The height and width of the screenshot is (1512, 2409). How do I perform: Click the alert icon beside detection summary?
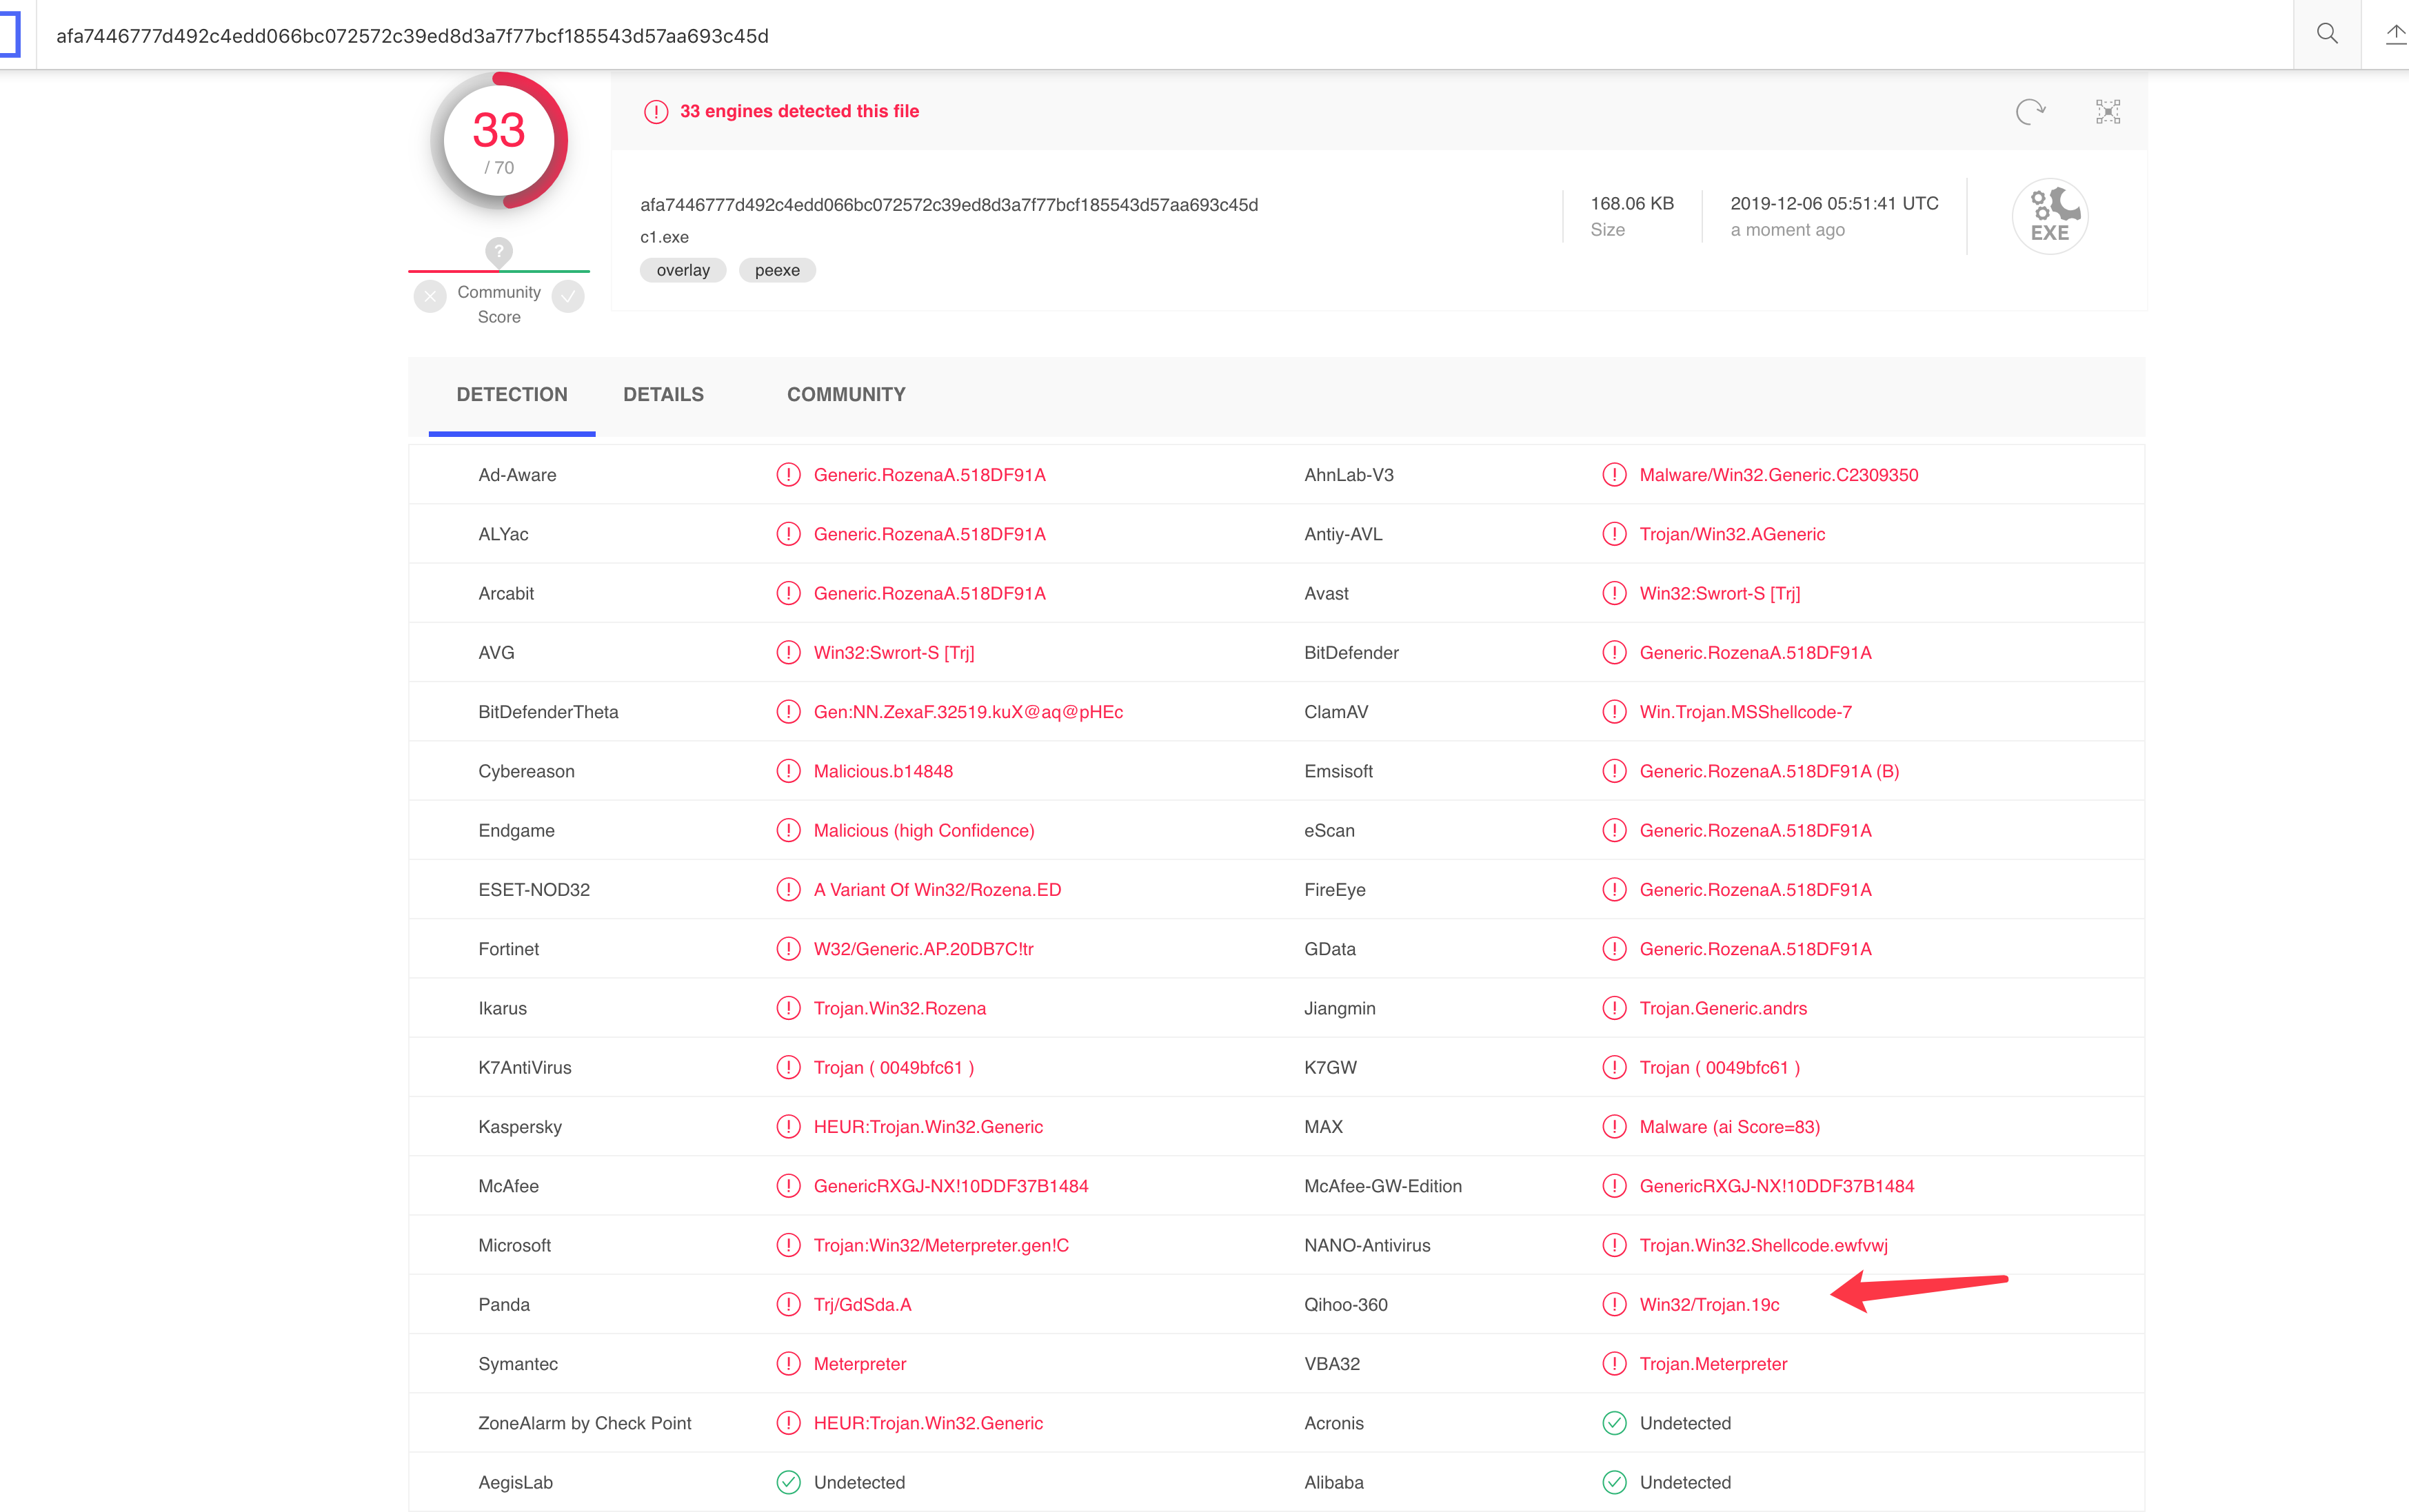[x=656, y=112]
